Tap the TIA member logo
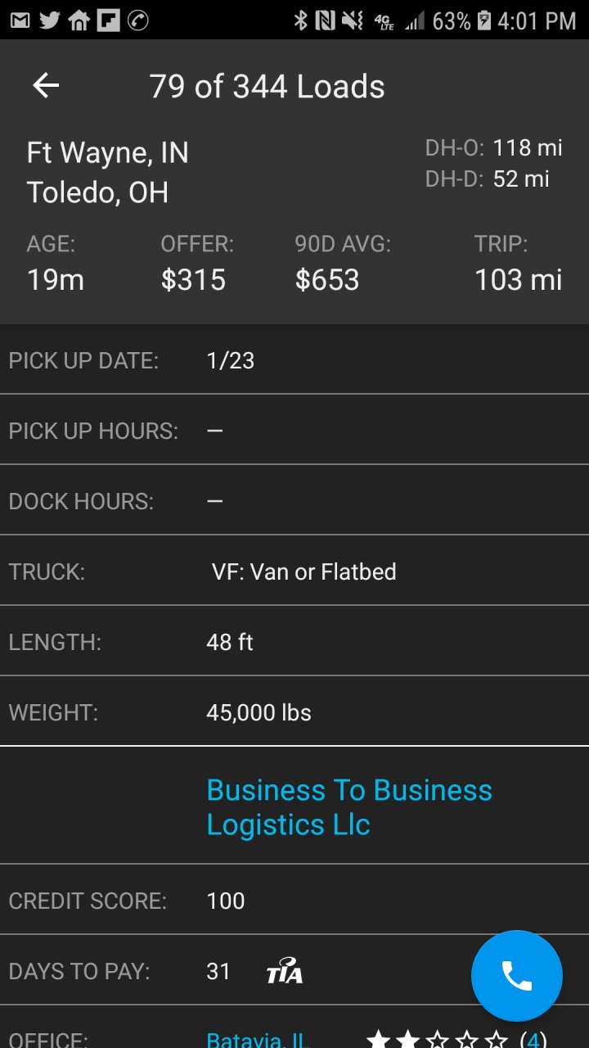589x1048 pixels. 285,972
